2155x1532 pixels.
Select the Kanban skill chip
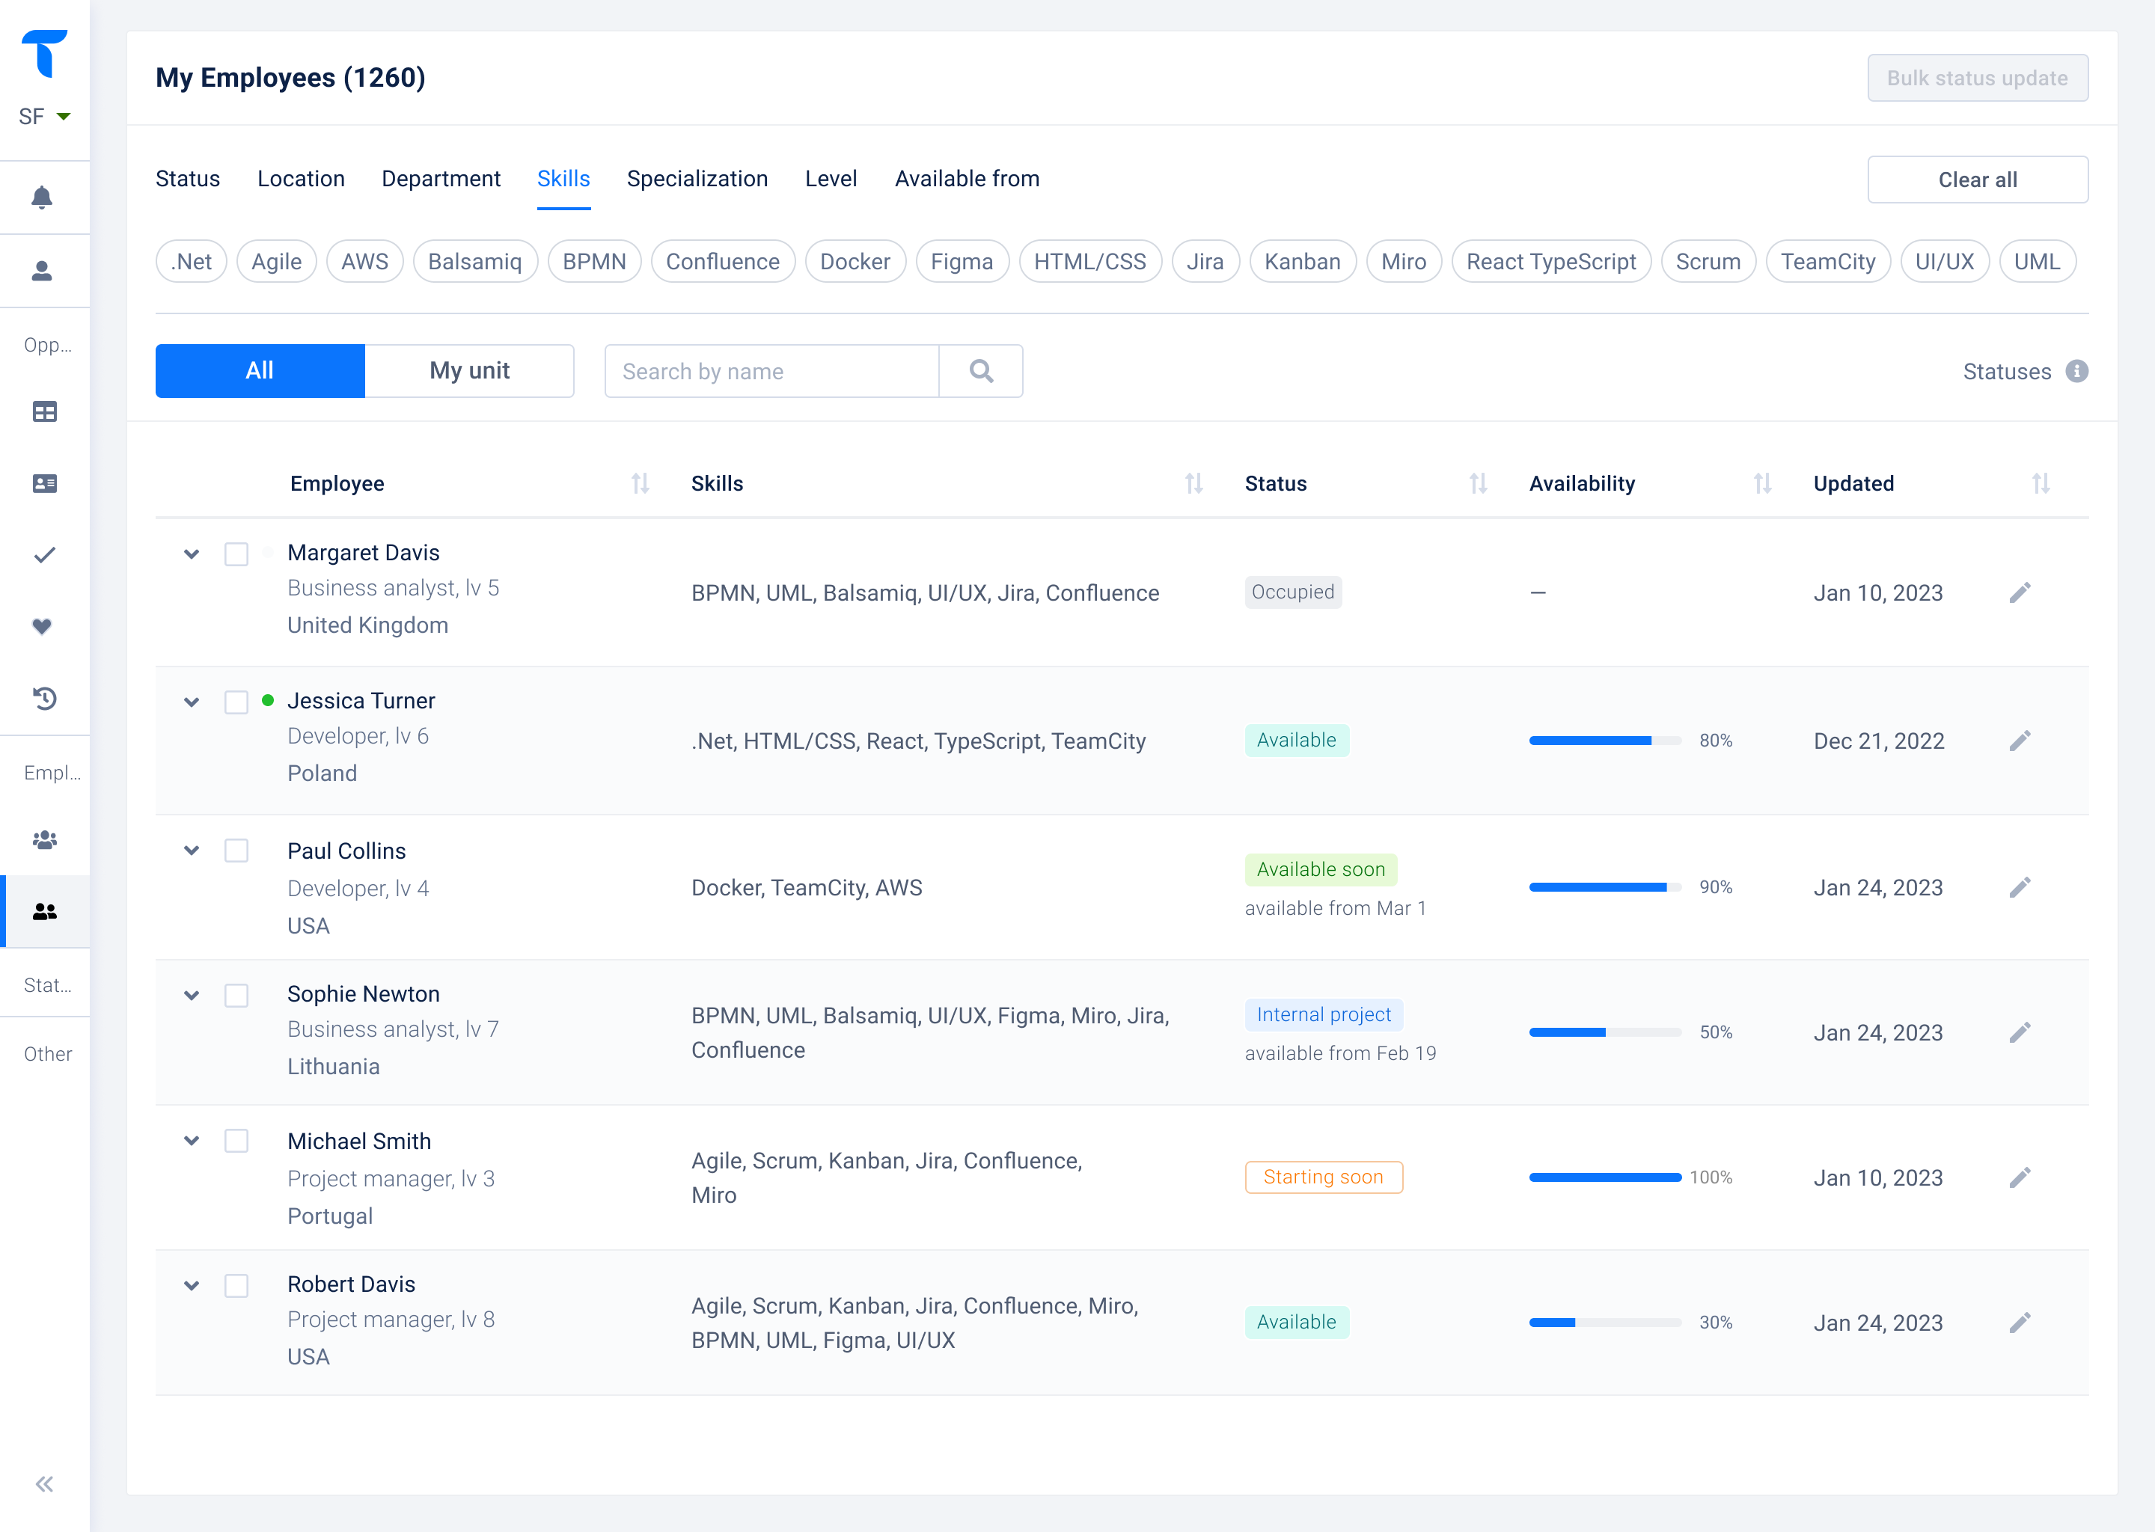(x=1302, y=261)
